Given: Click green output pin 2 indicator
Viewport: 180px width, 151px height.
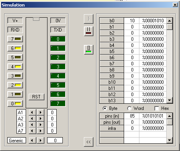Looking at the screenshot, I should pos(58,57).
